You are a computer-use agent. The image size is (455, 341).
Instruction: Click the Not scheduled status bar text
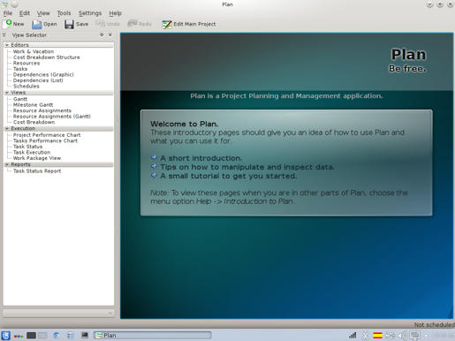tap(434, 324)
